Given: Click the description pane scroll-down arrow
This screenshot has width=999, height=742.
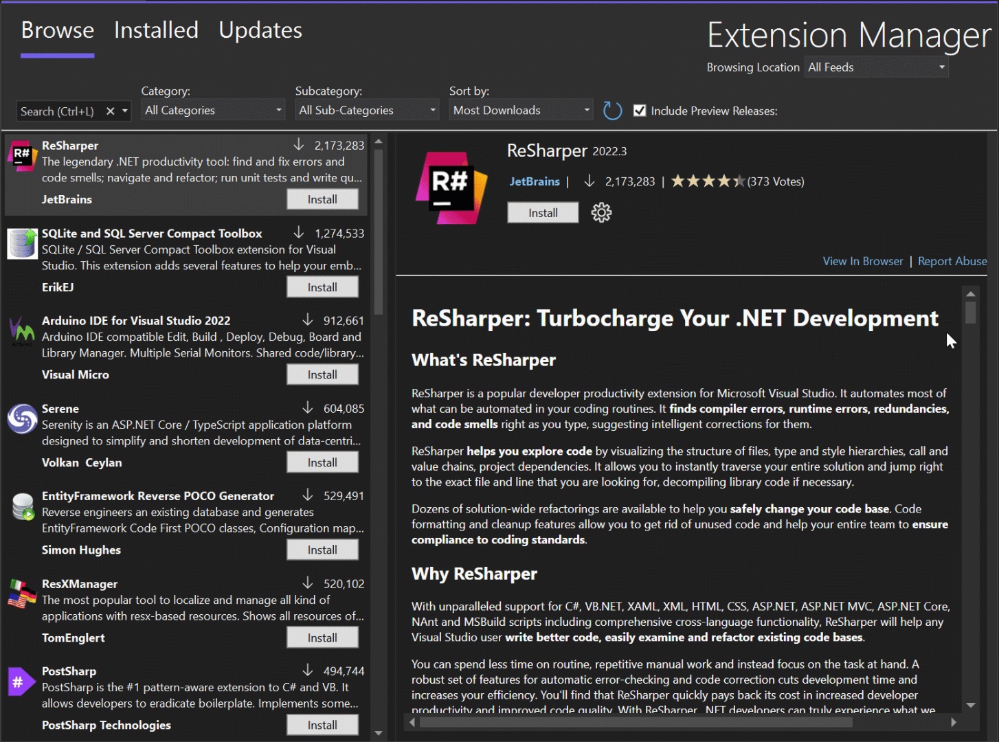Looking at the screenshot, I should coord(970,705).
